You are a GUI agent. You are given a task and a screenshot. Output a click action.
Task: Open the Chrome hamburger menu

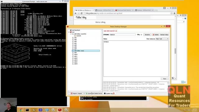point(174,13)
